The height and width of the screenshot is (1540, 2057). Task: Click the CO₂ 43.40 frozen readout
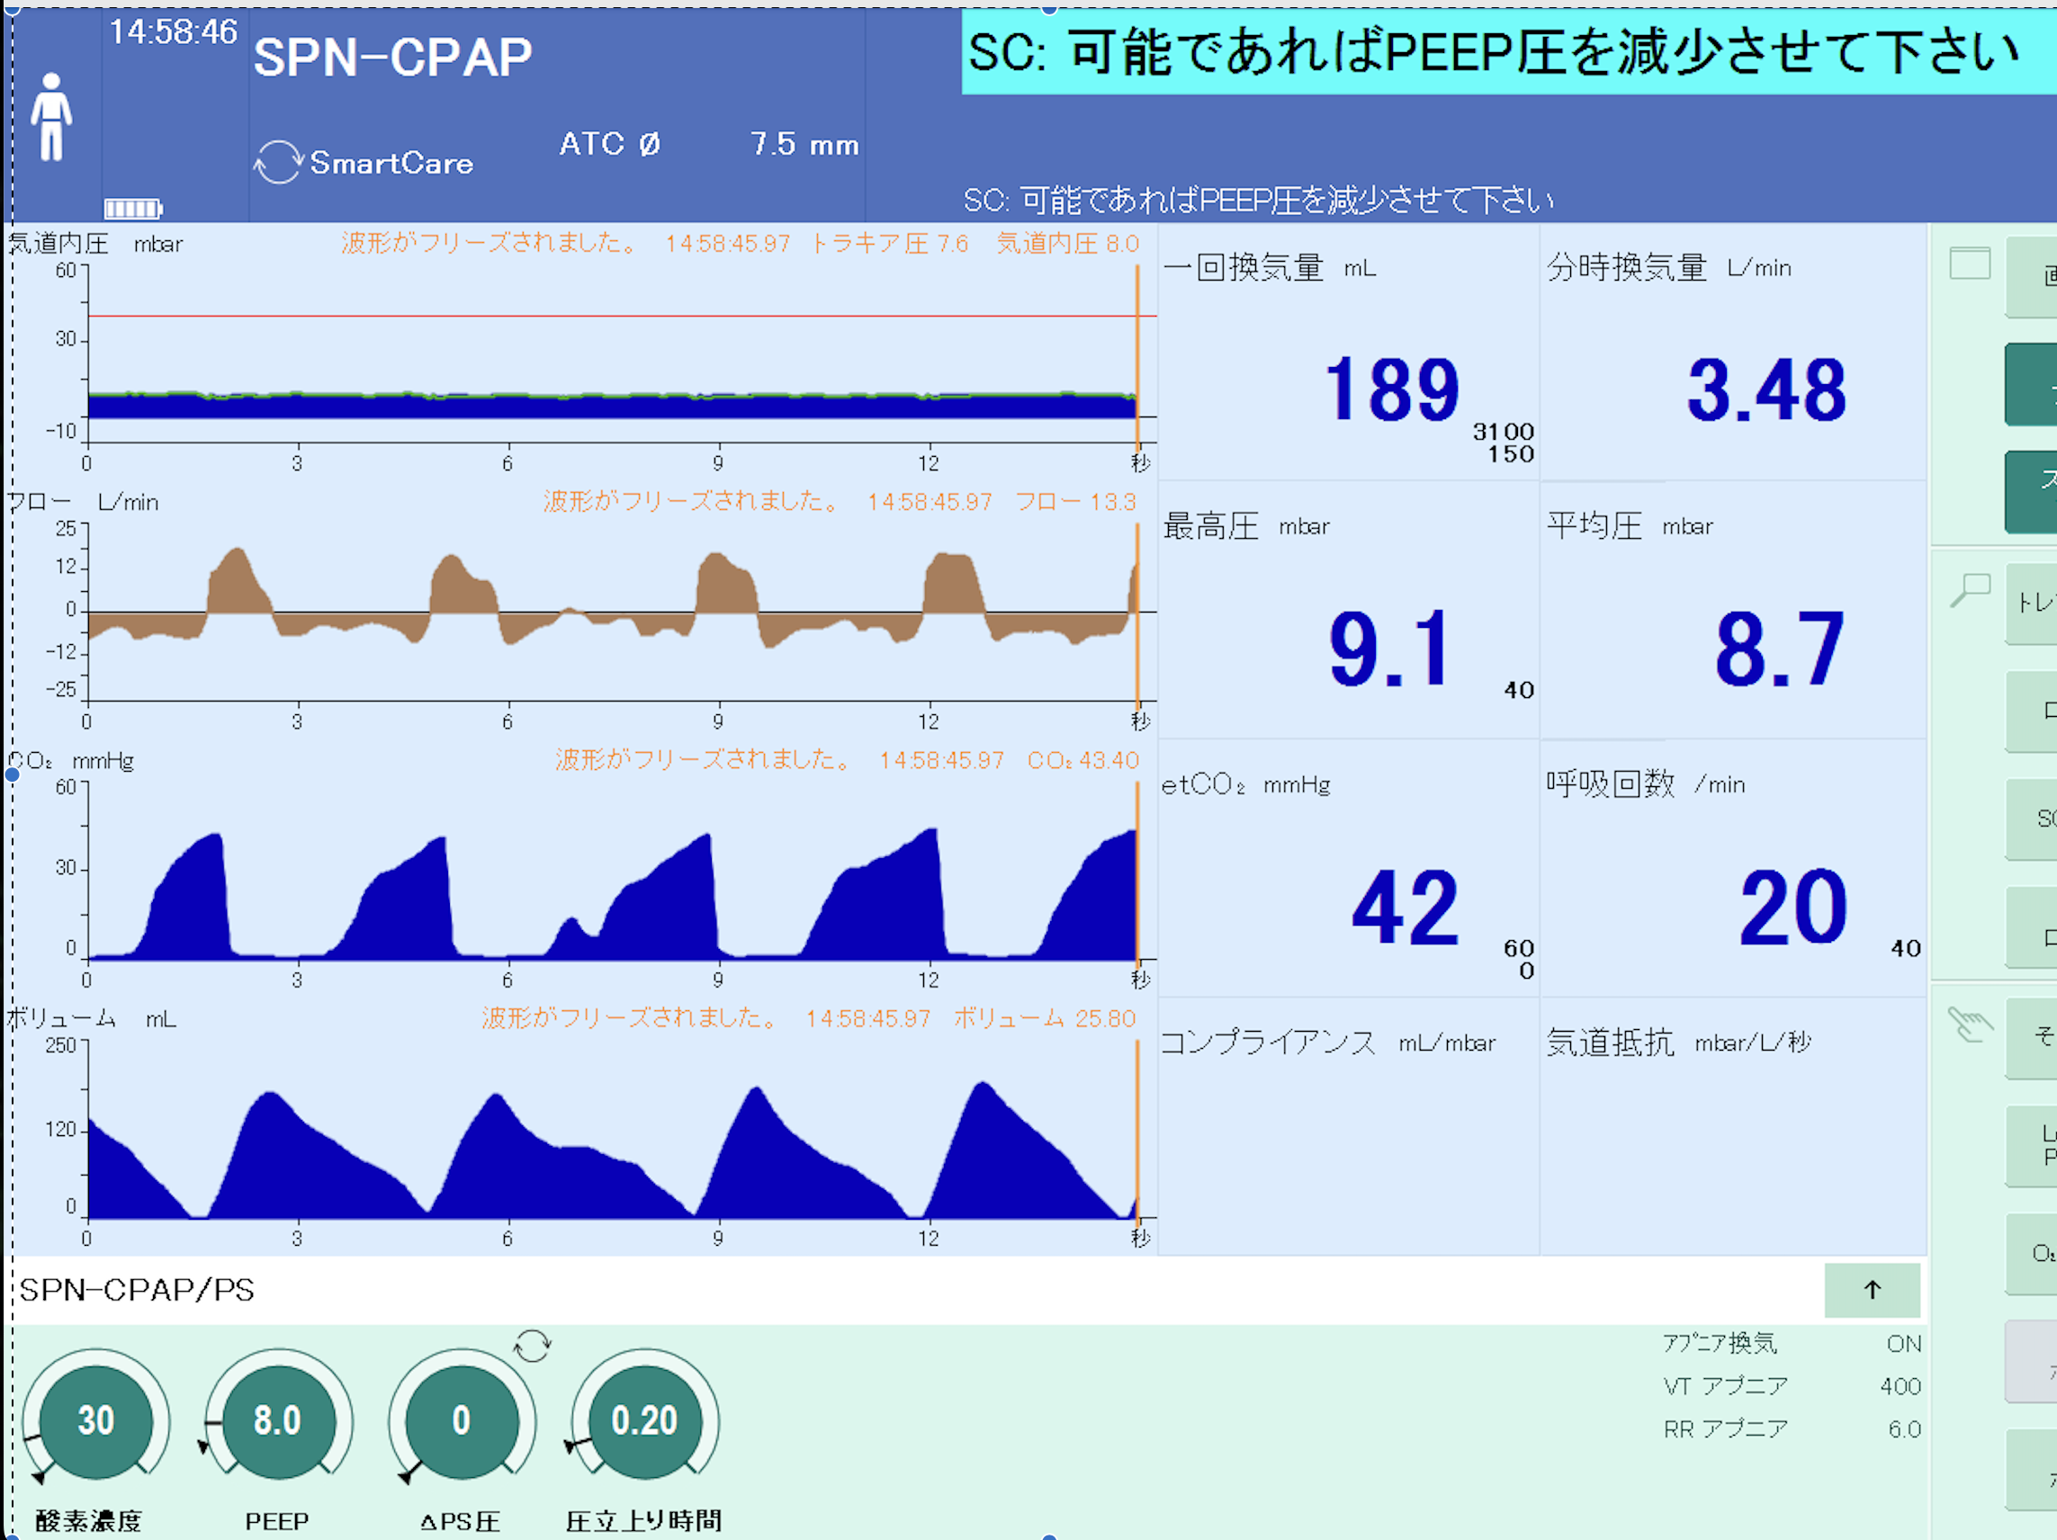[x=1082, y=760]
